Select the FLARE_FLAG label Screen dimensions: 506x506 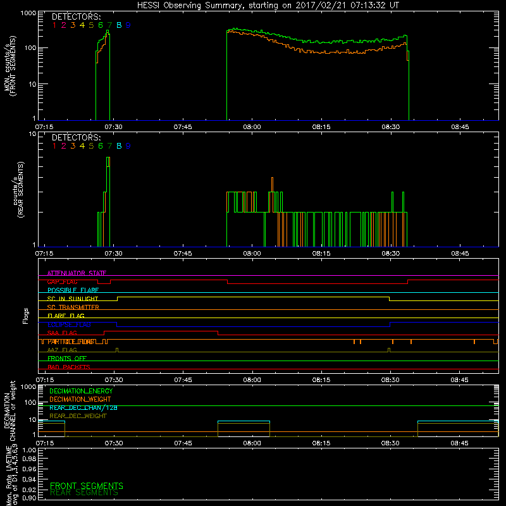tap(66, 316)
